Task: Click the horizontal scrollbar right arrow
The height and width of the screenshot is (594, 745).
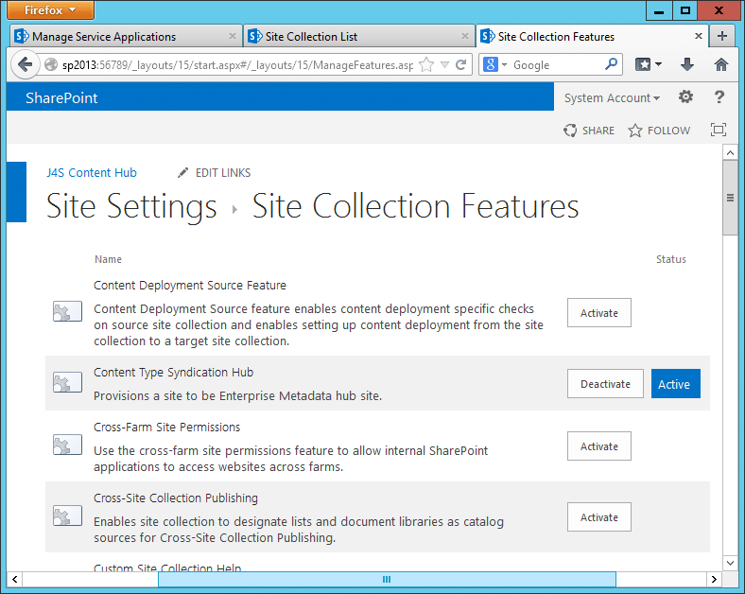Action: (714, 579)
